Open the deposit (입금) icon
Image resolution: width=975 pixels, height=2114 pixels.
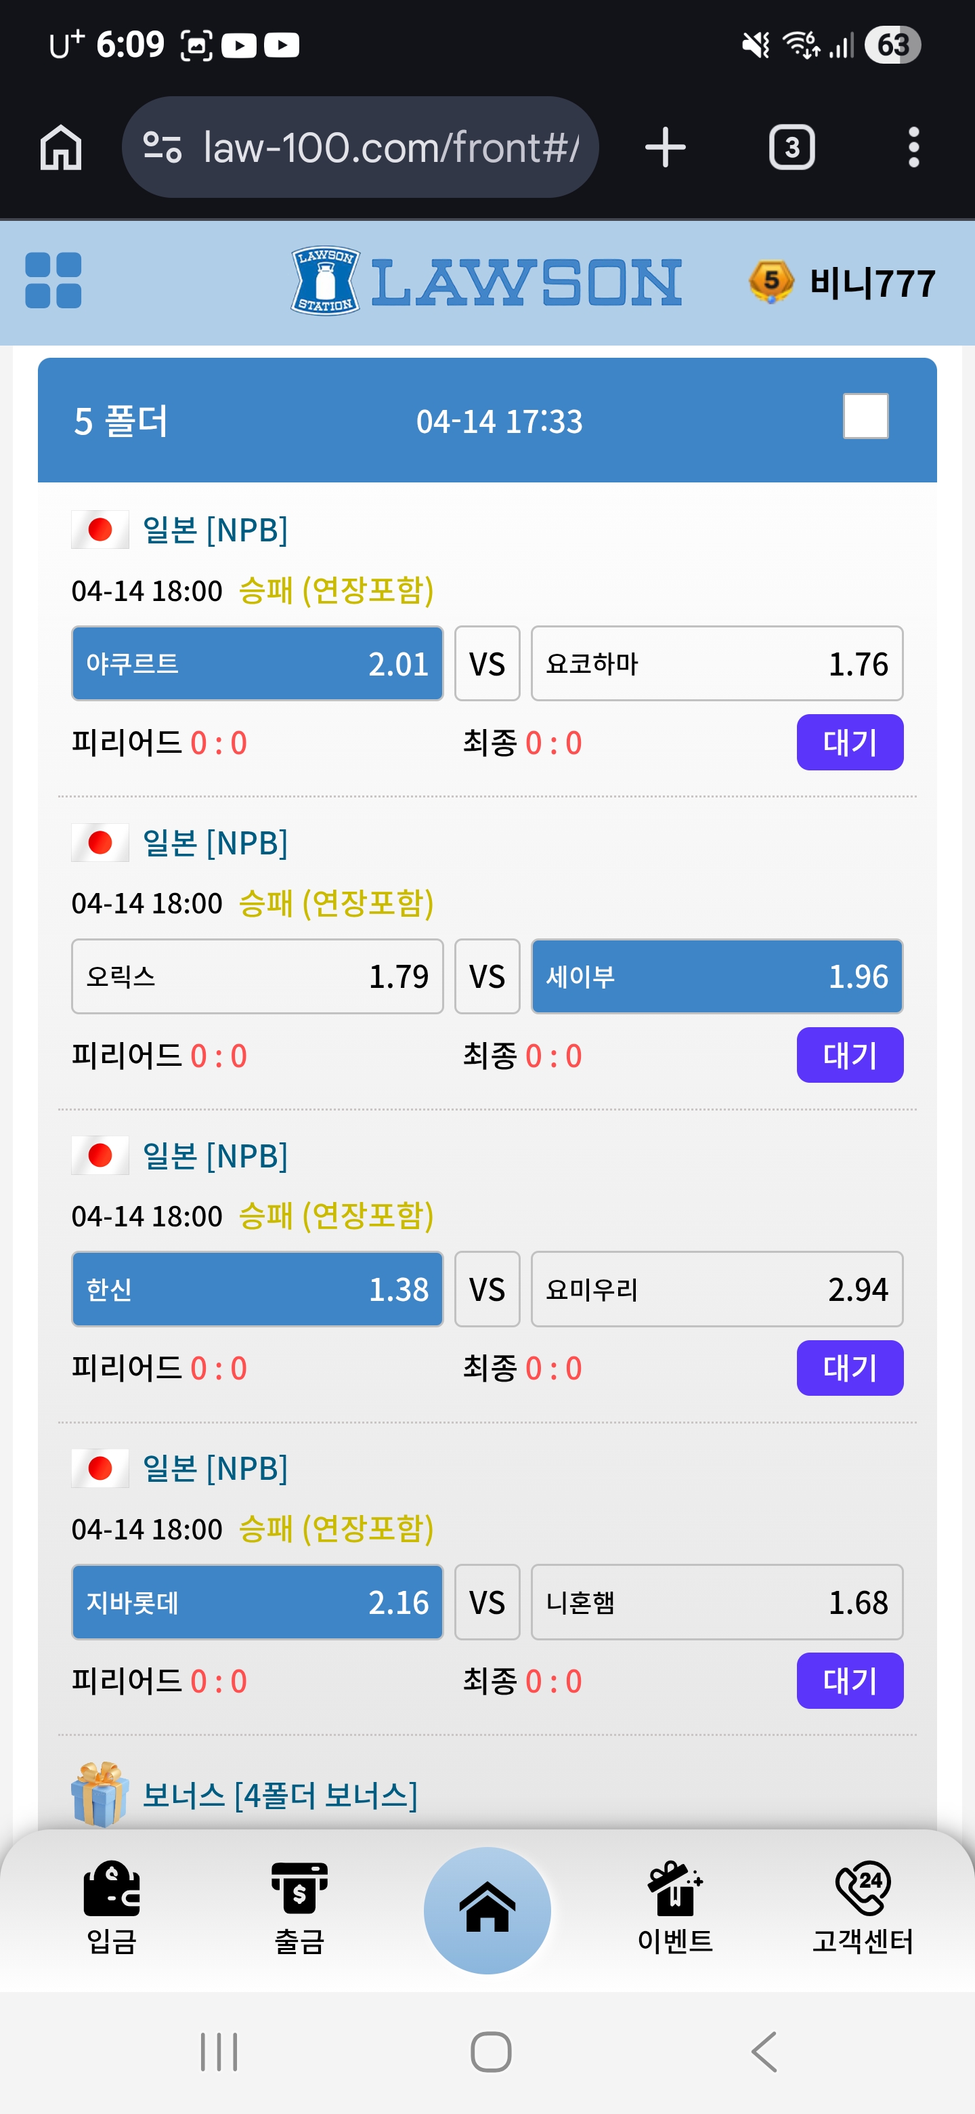[x=112, y=1907]
